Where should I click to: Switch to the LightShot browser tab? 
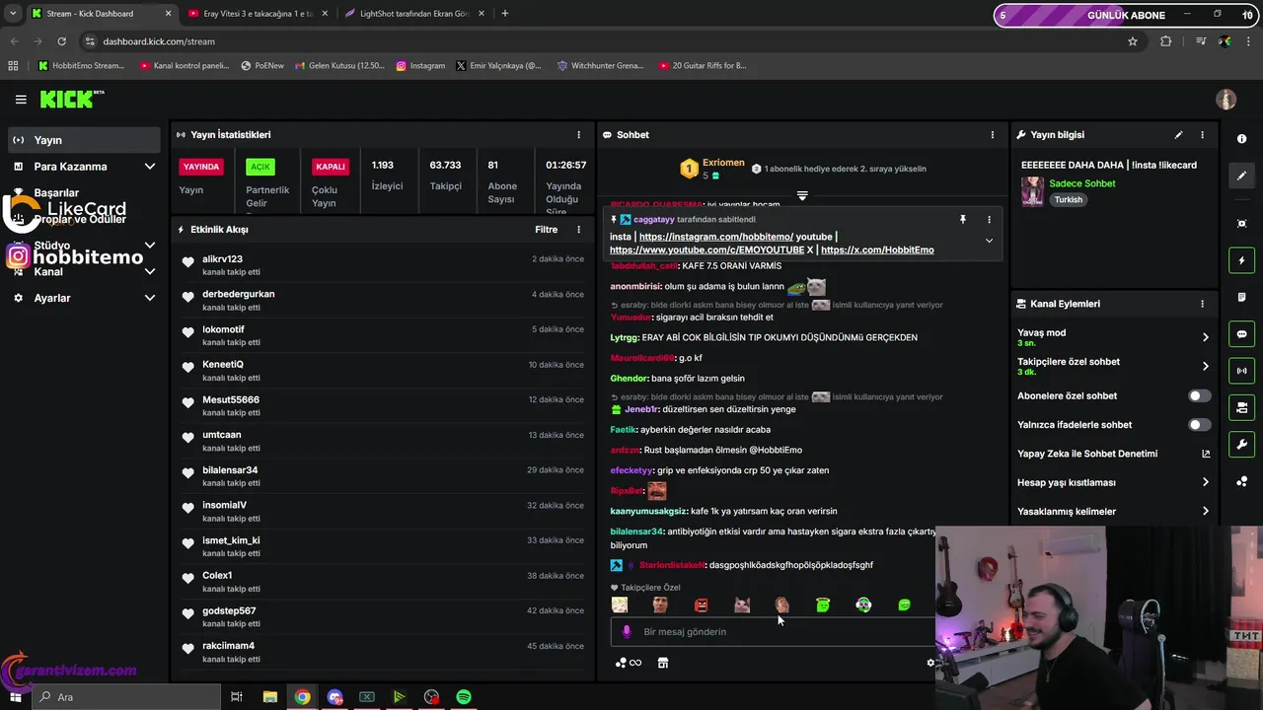pos(412,14)
